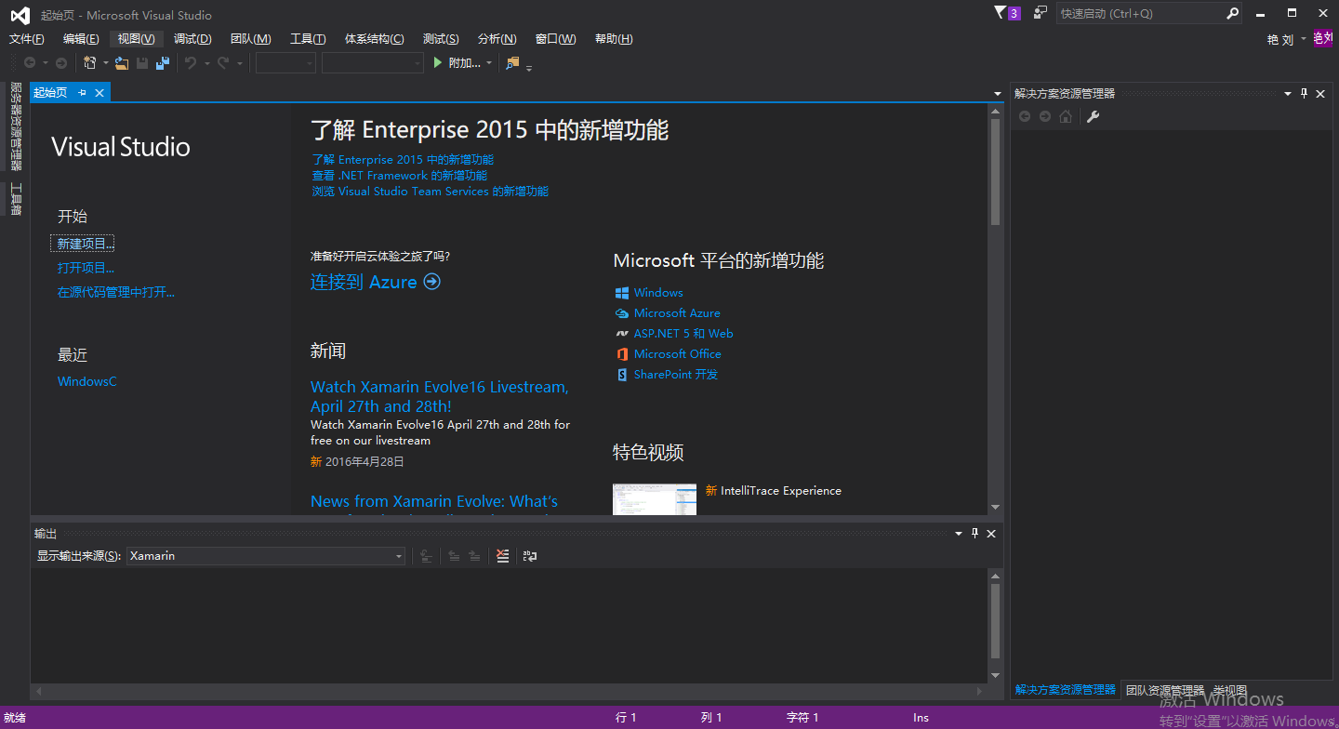Open the Tools (工具) menu
This screenshot has height=729, width=1339.
[308, 39]
